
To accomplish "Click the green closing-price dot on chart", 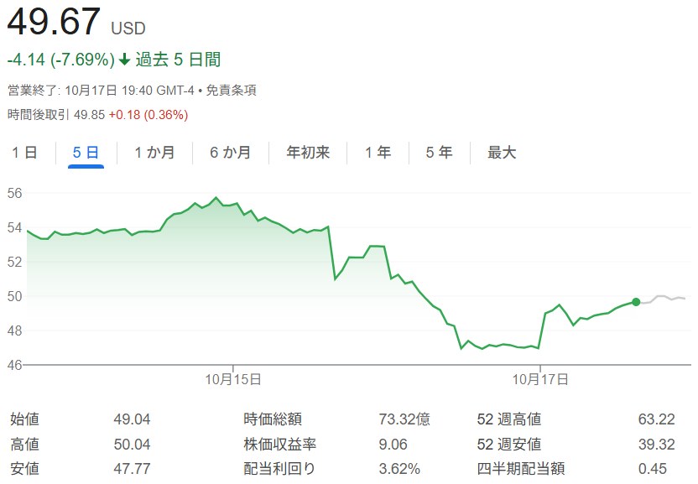I will tap(636, 302).
